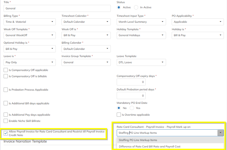227x150 pixels.
Task: Expand the Leave Template dropdown
Action: (141, 62)
